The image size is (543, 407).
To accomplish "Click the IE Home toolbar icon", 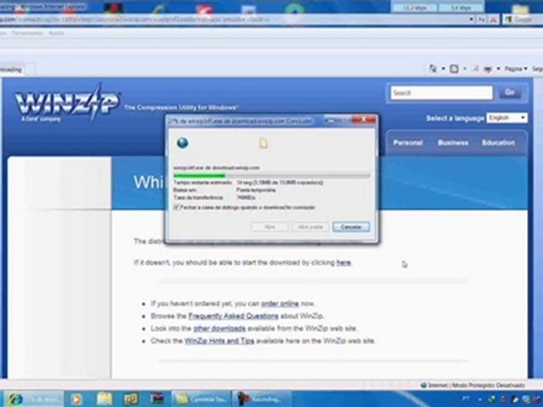I will (433, 69).
